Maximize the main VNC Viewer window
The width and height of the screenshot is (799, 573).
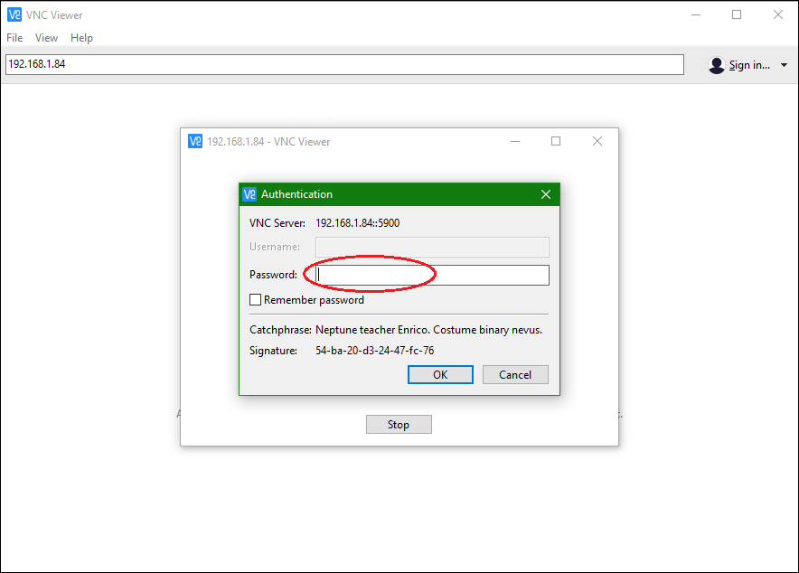pyautogui.click(x=737, y=14)
